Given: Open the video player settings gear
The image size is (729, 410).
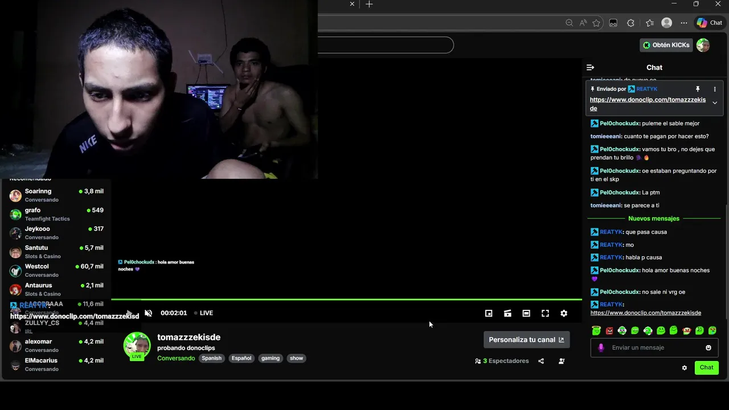Looking at the screenshot, I should pyautogui.click(x=564, y=313).
